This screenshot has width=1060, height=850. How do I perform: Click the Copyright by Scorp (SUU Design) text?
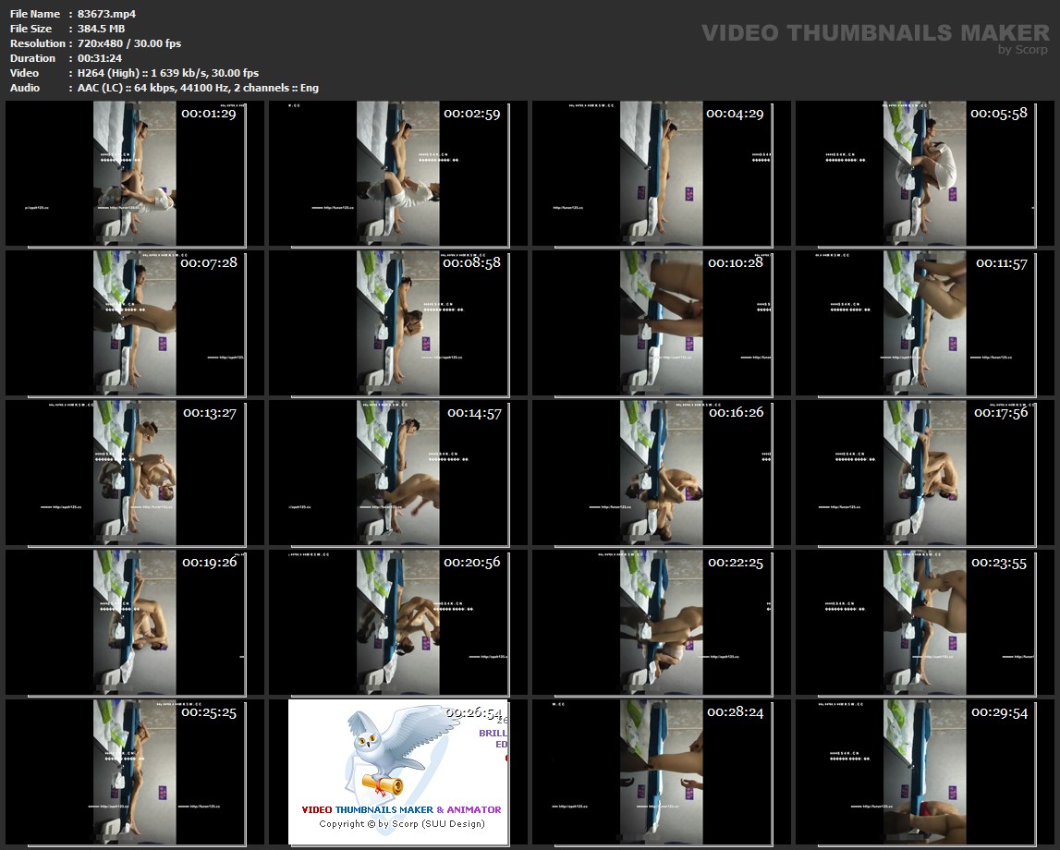pyautogui.click(x=402, y=823)
